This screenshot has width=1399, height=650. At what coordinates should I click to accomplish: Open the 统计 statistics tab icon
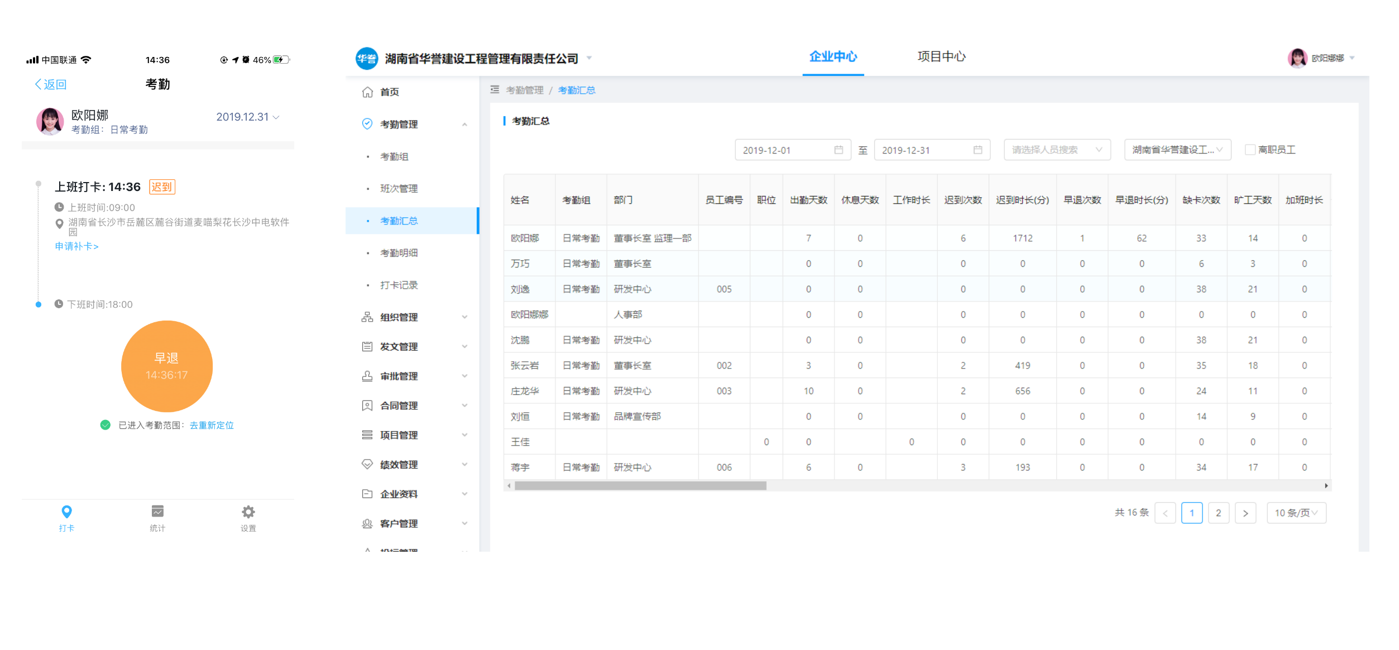pyautogui.click(x=157, y=512)
